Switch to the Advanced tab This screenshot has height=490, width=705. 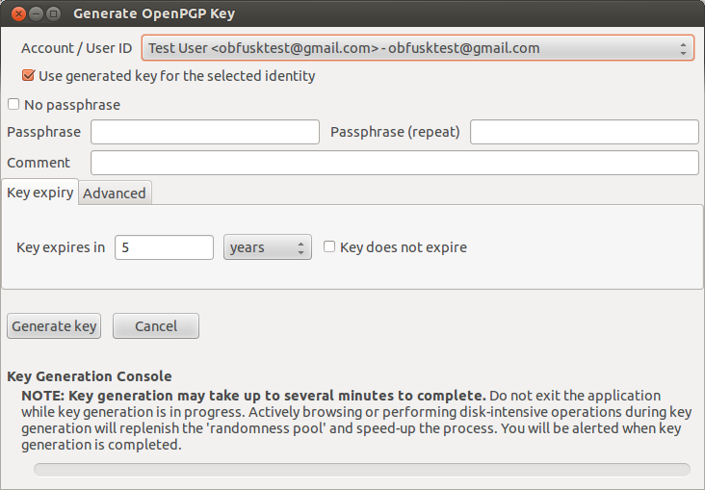(115, 193)
